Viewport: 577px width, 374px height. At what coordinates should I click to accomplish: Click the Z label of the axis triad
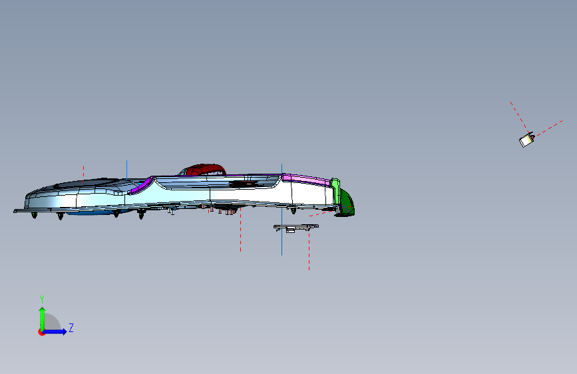tap(71, 327)
